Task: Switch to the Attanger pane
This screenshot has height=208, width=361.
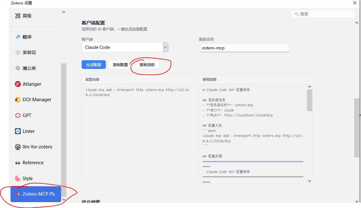Action: point(36,84)
